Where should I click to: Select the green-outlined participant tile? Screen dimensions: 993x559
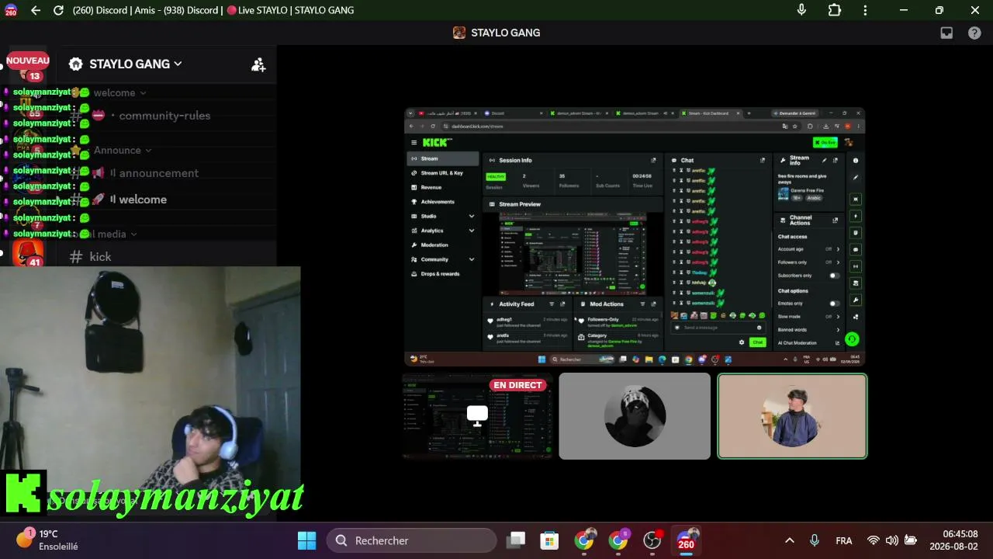coord(792,416)
